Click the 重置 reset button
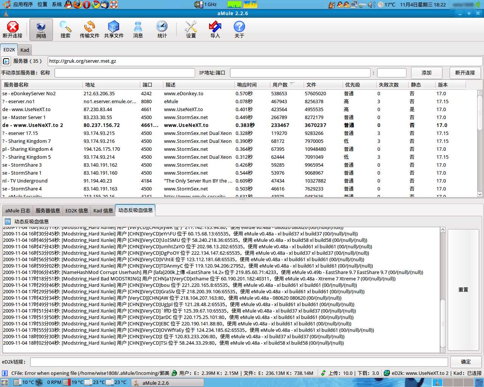The image size is (484, 387). (x=463, y=289)
